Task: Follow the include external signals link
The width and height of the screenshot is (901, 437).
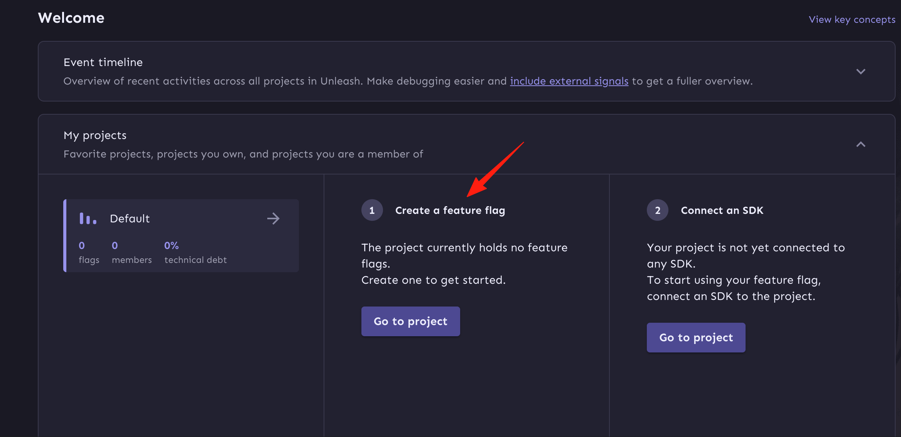Action: click(x=569, y=81)
